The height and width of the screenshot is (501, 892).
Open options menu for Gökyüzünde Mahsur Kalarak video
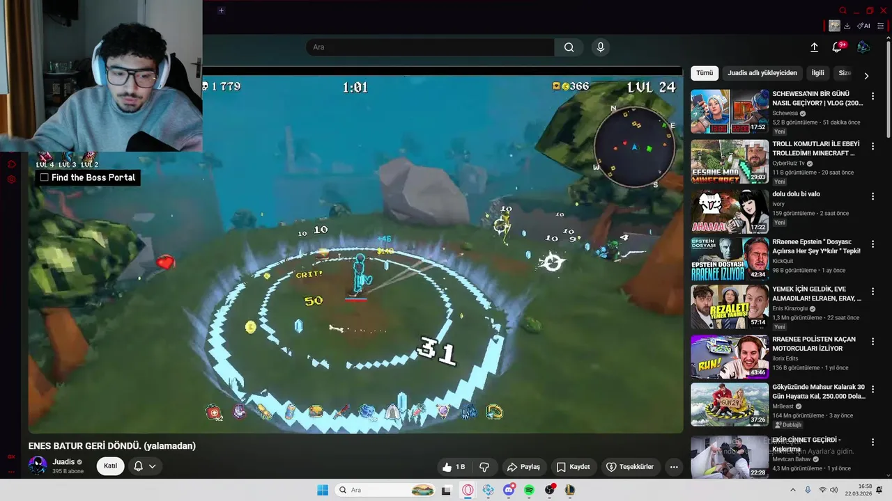tap(872, 389)
